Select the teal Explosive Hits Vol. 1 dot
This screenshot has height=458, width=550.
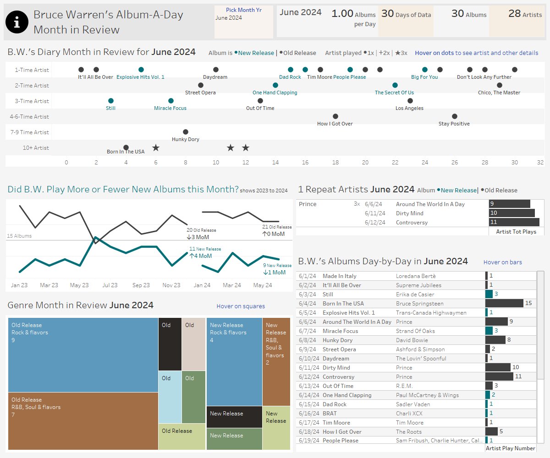(x=141, y=70)
